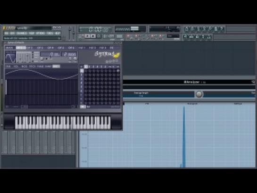
Task: Click the Stop transport button
Action: (93, 36)
